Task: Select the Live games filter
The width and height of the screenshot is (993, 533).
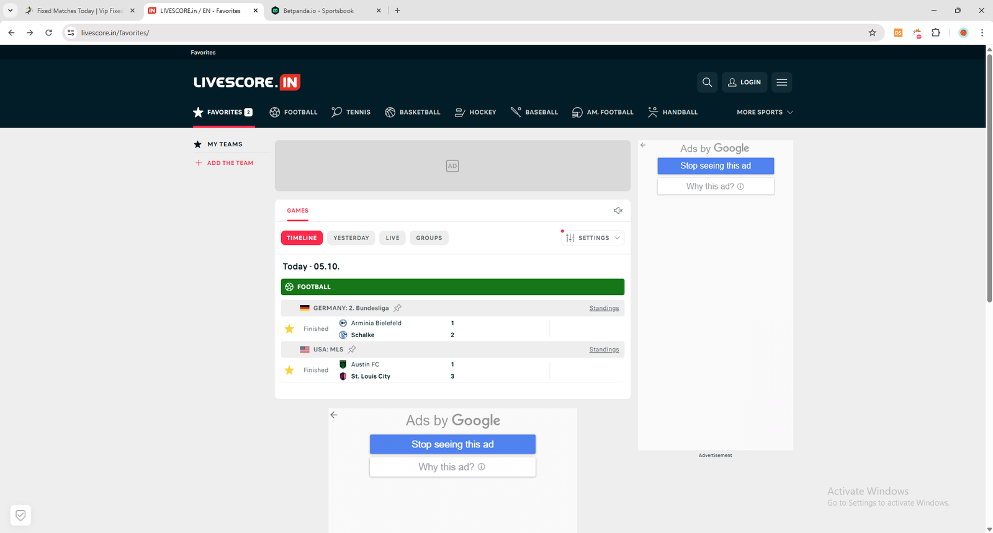Action: tap(392, 238)
